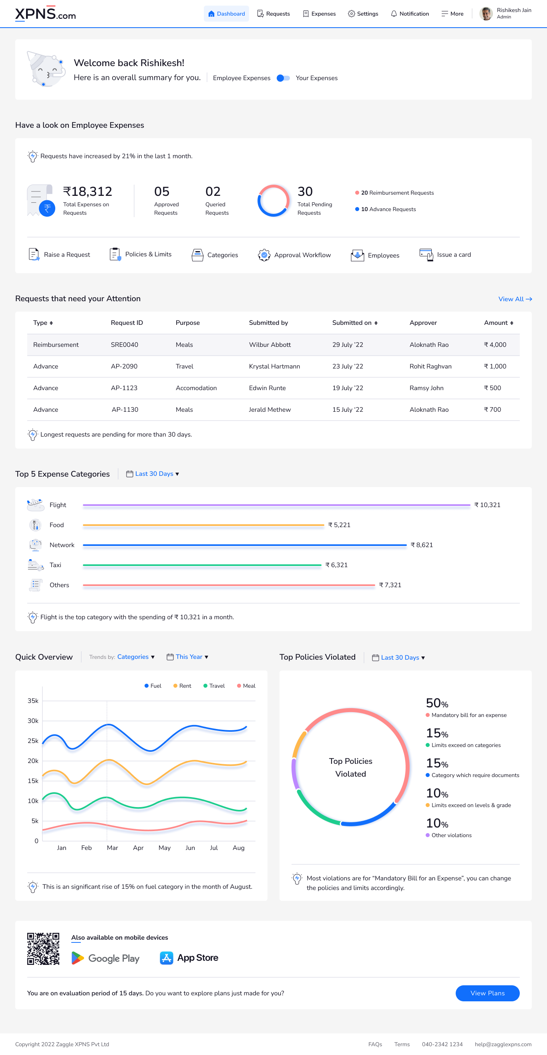547x1055 pixels.
Task: Open Settings from top navigation
Action: point(363,14)
